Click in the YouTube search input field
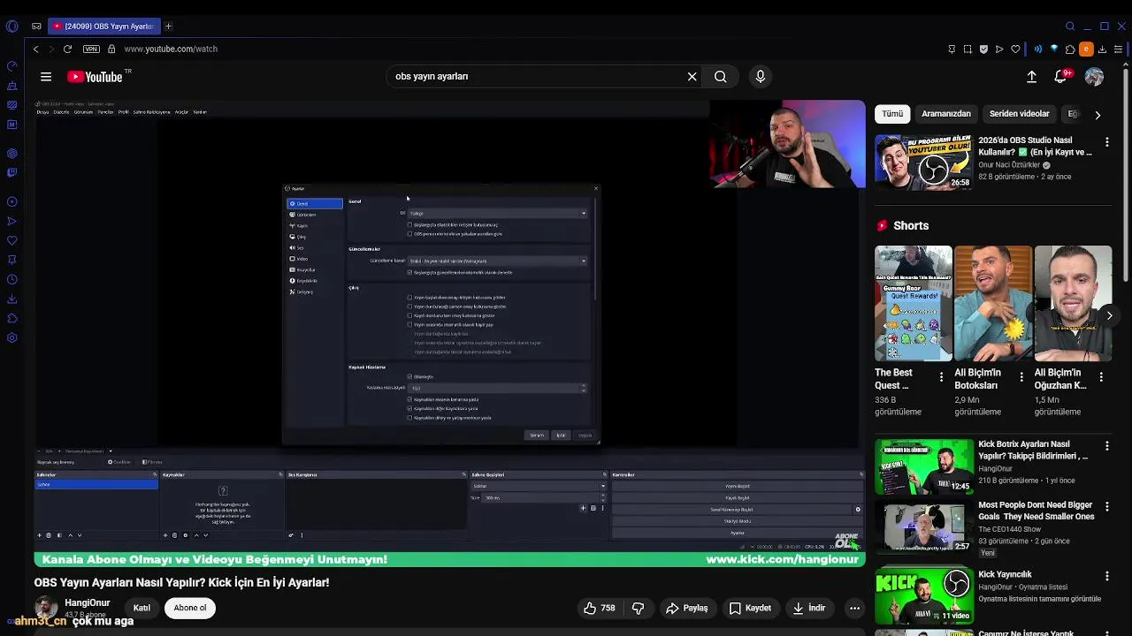The height and width of the screenshot is (636, 1132). coord(535,77)
